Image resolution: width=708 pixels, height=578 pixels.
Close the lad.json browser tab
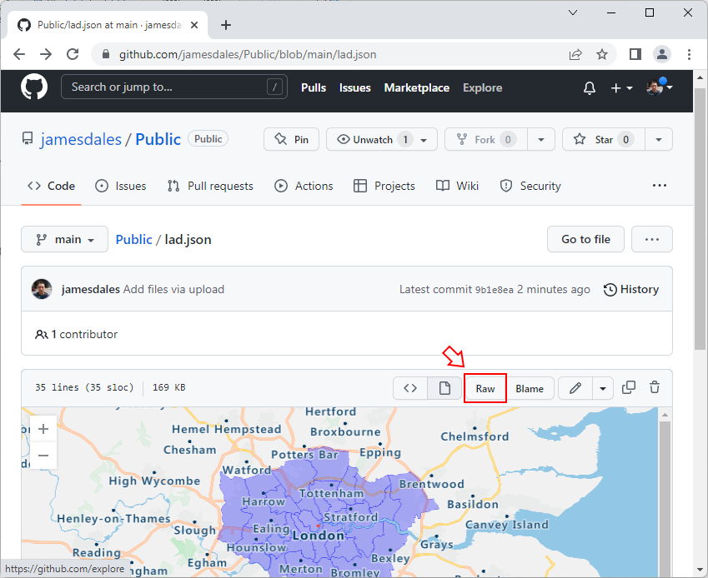(x=194, y=25)
